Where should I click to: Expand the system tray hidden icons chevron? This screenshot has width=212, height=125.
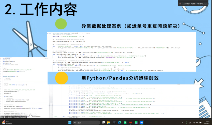[x=182, y=122]
